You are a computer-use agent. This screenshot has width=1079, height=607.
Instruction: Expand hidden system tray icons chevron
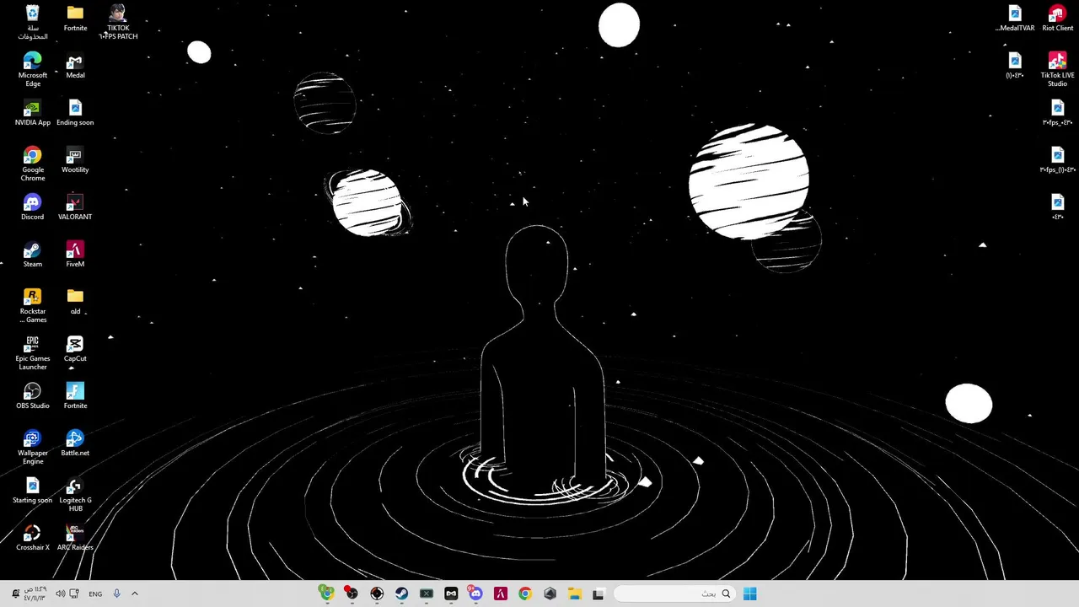pyautogui.click(x=134, y=594)
